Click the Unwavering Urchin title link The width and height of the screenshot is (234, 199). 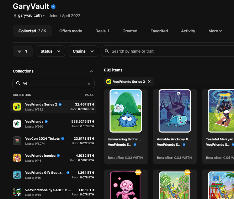click(x=125, y=139)
